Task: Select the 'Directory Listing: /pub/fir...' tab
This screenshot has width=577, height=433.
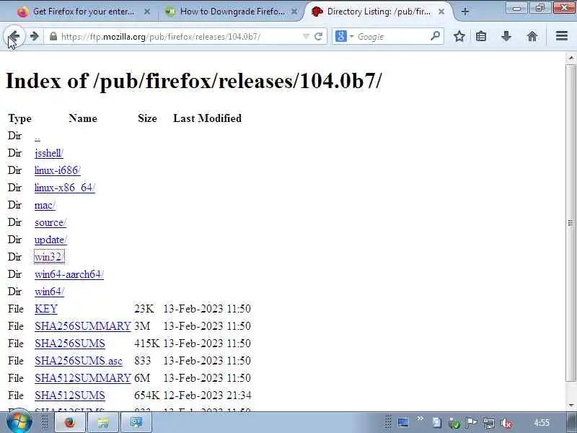Action: pyautogui.click(x=378, y=12)
